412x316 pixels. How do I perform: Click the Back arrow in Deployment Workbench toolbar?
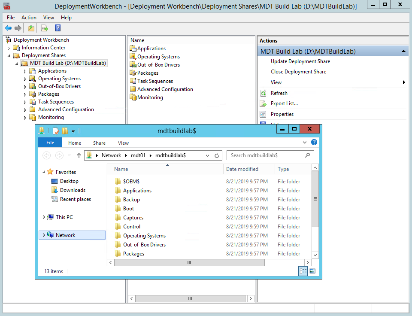coord(8,27)
